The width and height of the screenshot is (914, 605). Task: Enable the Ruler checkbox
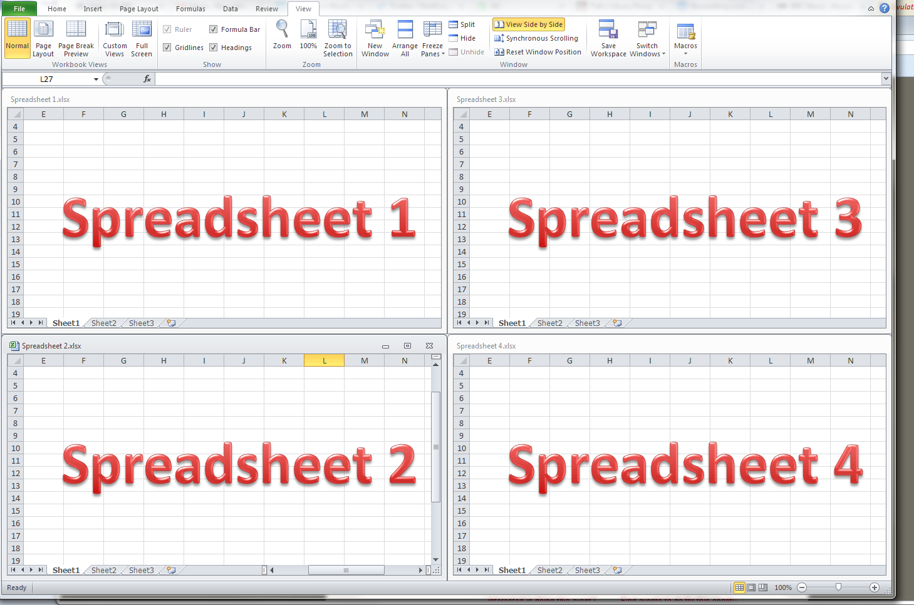click(x=167, y=29)
